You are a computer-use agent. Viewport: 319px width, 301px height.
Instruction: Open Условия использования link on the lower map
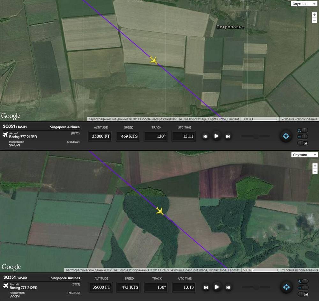point(300,270)
